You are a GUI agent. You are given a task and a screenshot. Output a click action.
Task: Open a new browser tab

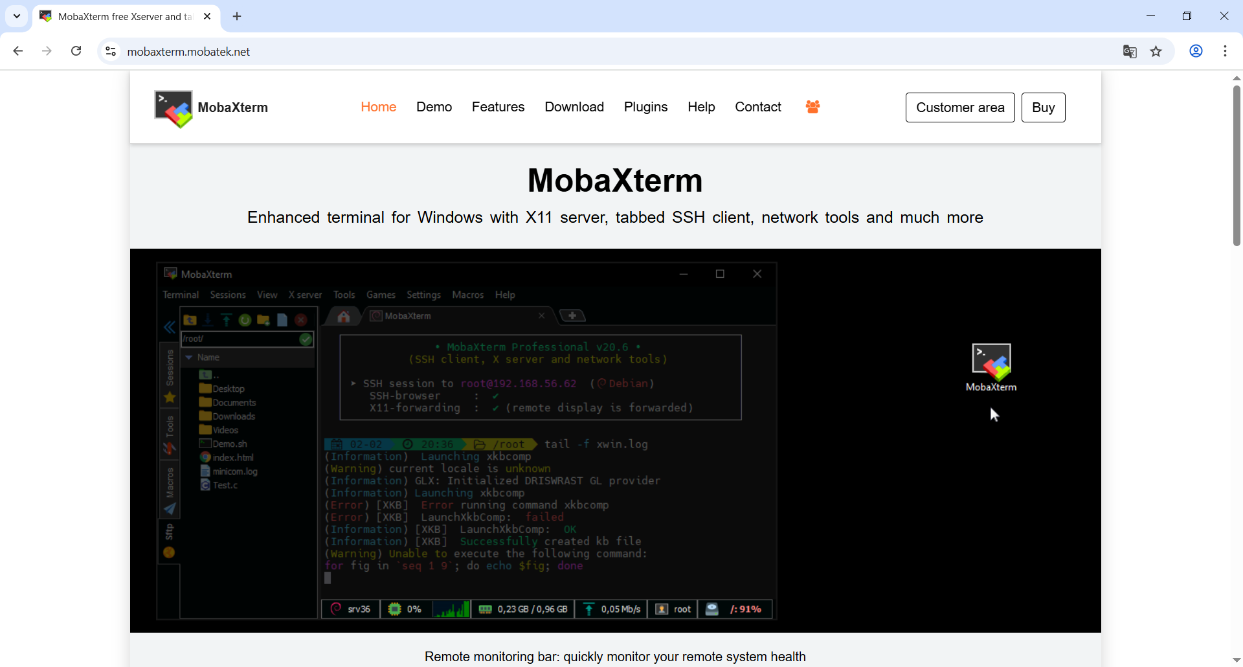pos(237,16)
